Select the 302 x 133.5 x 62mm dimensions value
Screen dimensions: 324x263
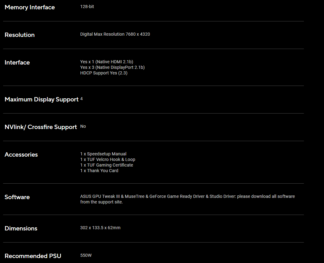(x=100, y=228)
